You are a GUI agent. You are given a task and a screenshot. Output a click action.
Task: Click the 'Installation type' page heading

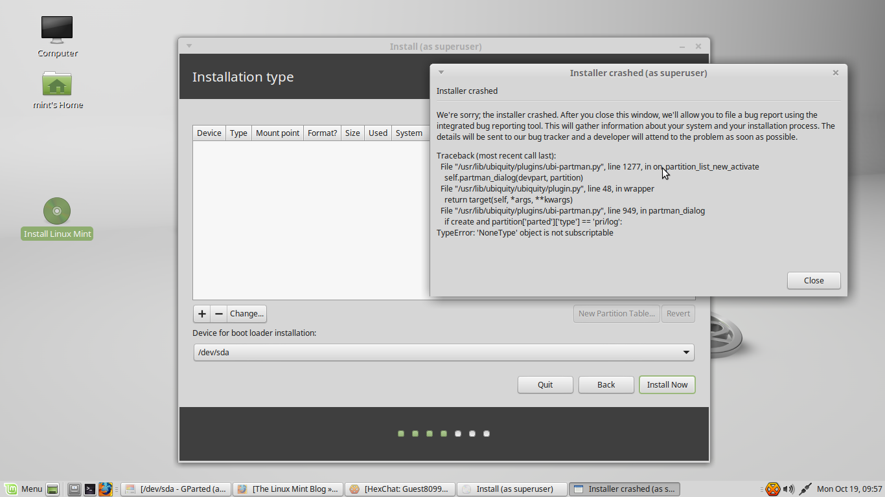[243, 77]
